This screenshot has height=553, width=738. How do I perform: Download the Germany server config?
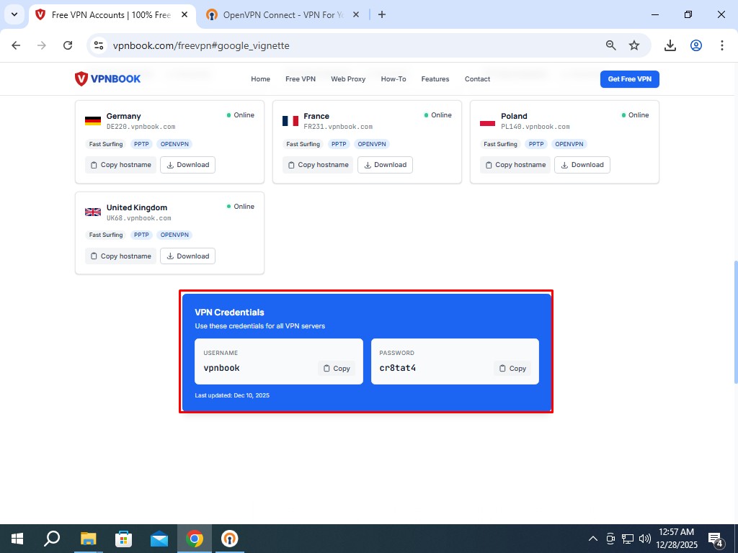[x=187, y=165]
